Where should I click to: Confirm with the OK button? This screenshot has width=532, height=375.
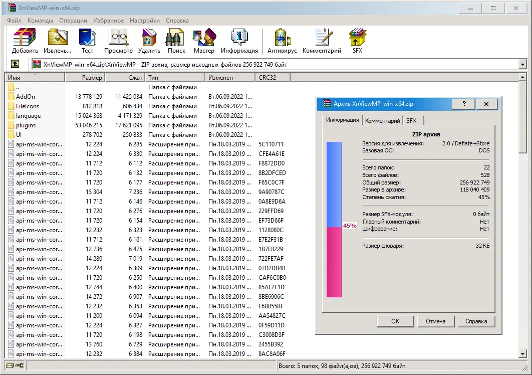(x=395, y=321)
